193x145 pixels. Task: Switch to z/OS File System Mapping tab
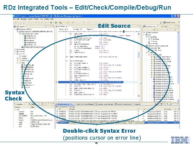(x=84, y=104)
